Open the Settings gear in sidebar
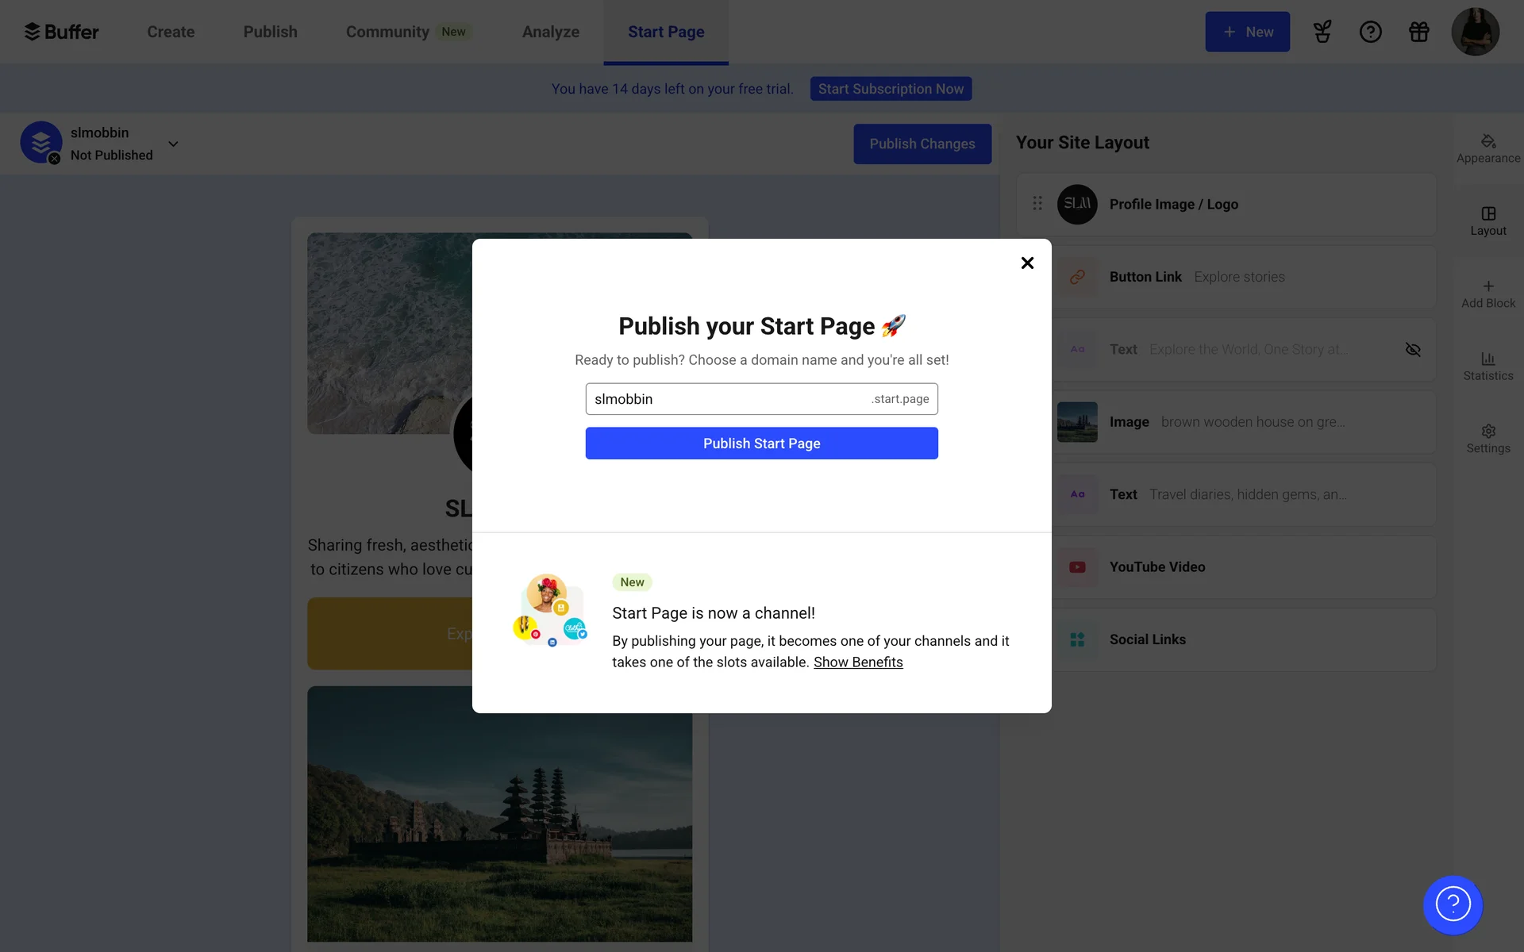The height and width of the screenshot is (952, 1524). (1487, 438)
